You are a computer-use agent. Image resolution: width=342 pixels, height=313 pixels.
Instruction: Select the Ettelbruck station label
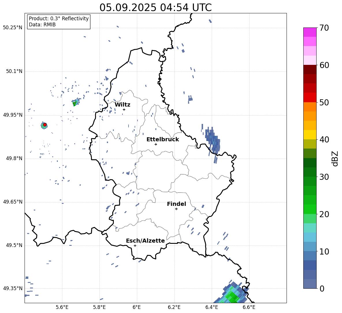click(x=163, y=140)
